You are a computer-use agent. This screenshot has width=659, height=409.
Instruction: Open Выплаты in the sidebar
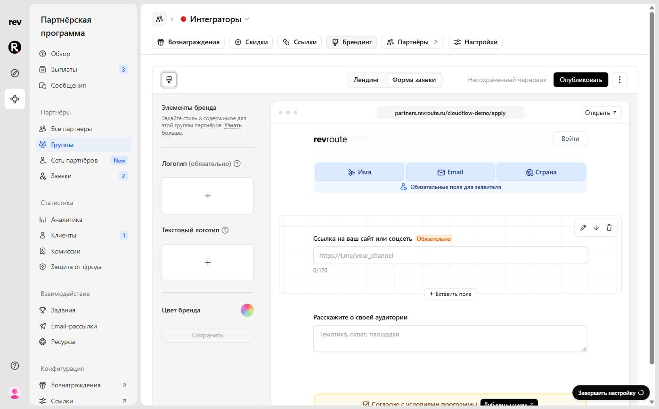[x=83, y=69]
